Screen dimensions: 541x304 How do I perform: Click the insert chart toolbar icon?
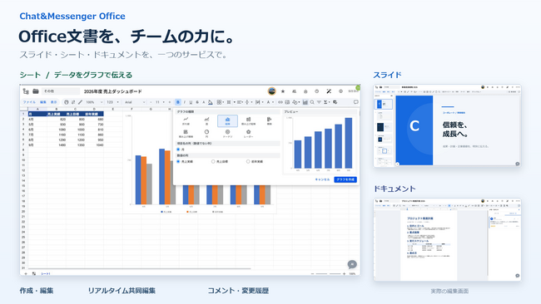pos(305,102)
